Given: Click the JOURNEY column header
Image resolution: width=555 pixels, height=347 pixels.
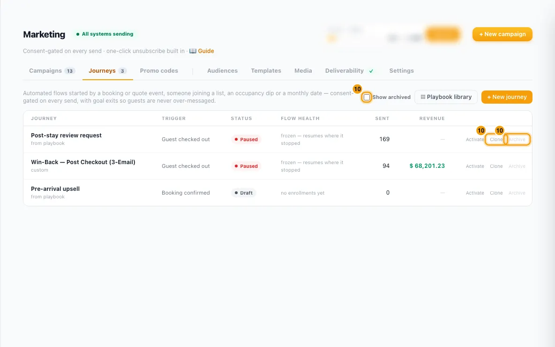Looking at the screenshot, I should (44, 119).
